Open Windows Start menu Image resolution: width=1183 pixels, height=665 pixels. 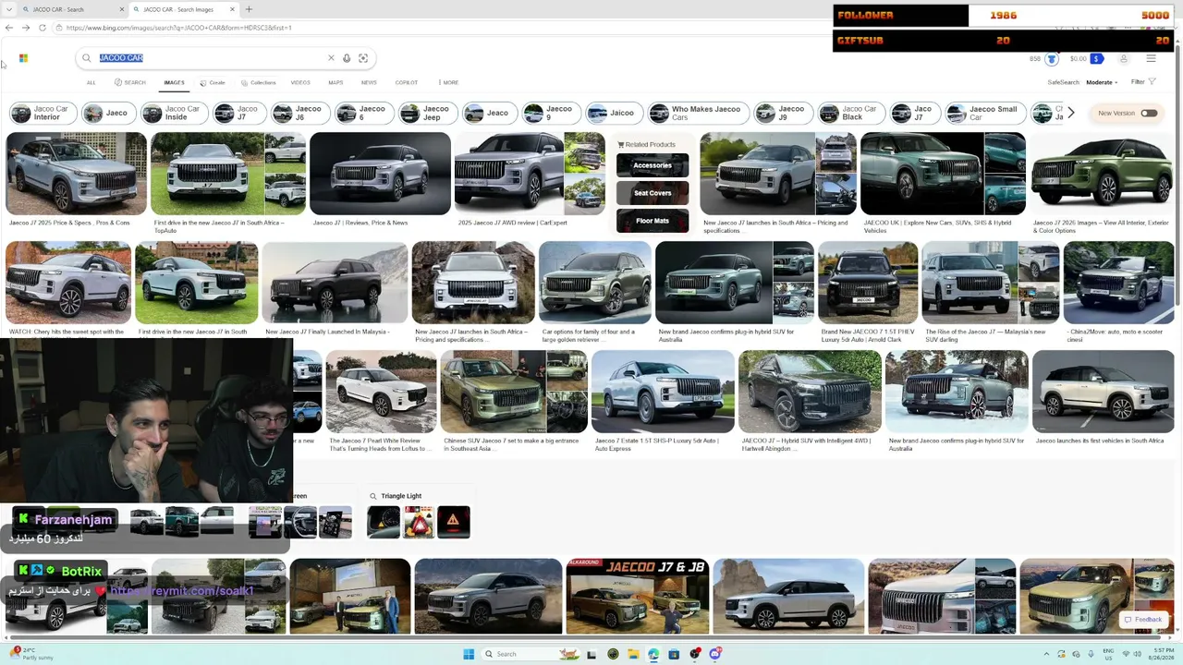(469, 654)
